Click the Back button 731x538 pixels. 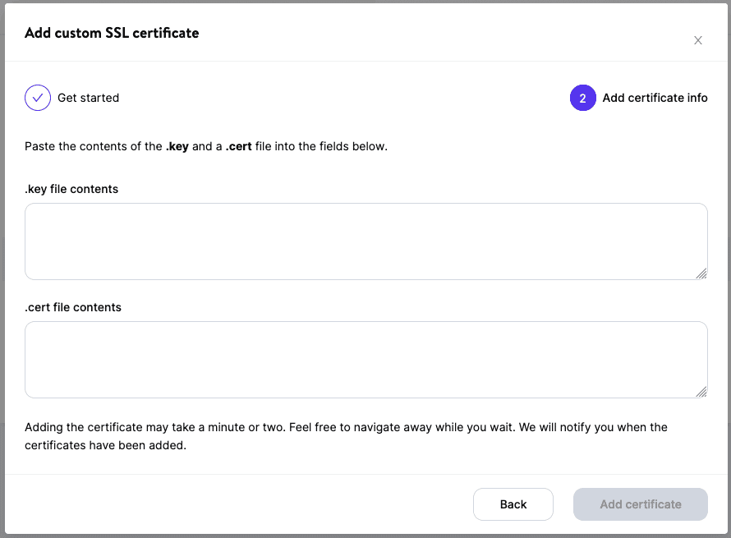pyautogui.click(x=513, y=504)
